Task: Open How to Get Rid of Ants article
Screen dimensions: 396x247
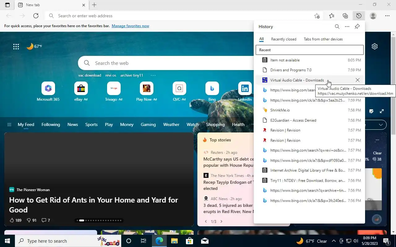Action: tap(94, 205)
